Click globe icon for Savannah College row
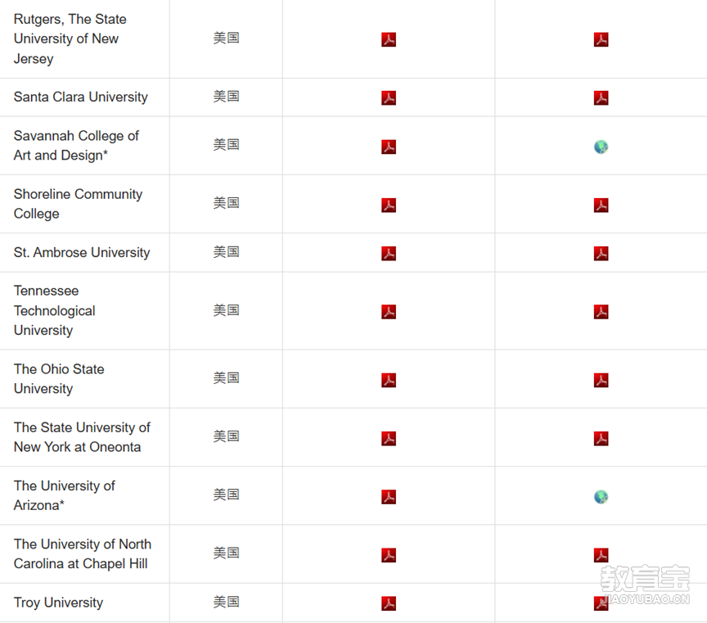 click(x=601, y=147)
